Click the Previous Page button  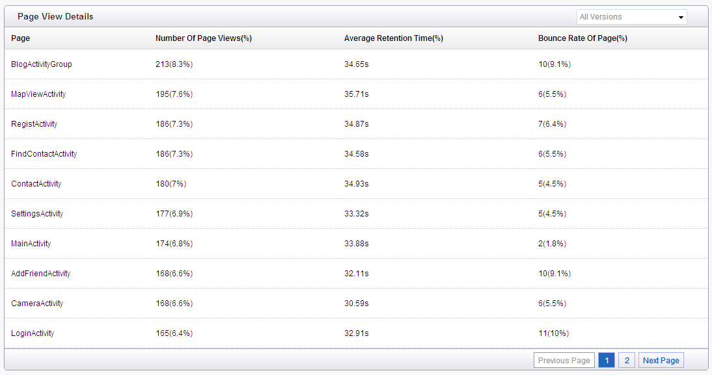click(x=564, y=360)
